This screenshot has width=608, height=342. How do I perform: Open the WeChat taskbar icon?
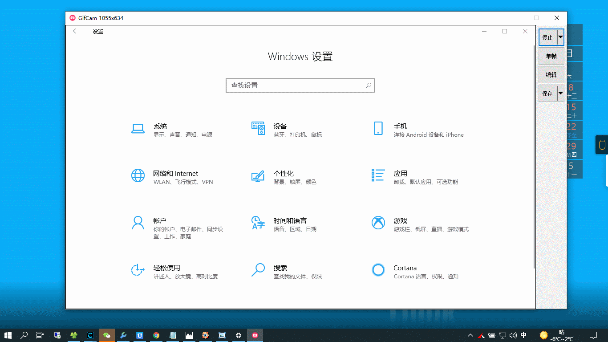coord(107,335)
